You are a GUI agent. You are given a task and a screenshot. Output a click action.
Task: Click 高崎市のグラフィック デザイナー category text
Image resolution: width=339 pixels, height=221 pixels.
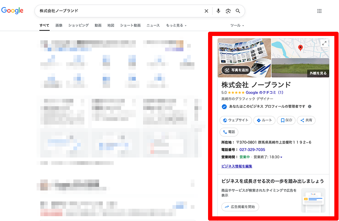pos(247,99)
